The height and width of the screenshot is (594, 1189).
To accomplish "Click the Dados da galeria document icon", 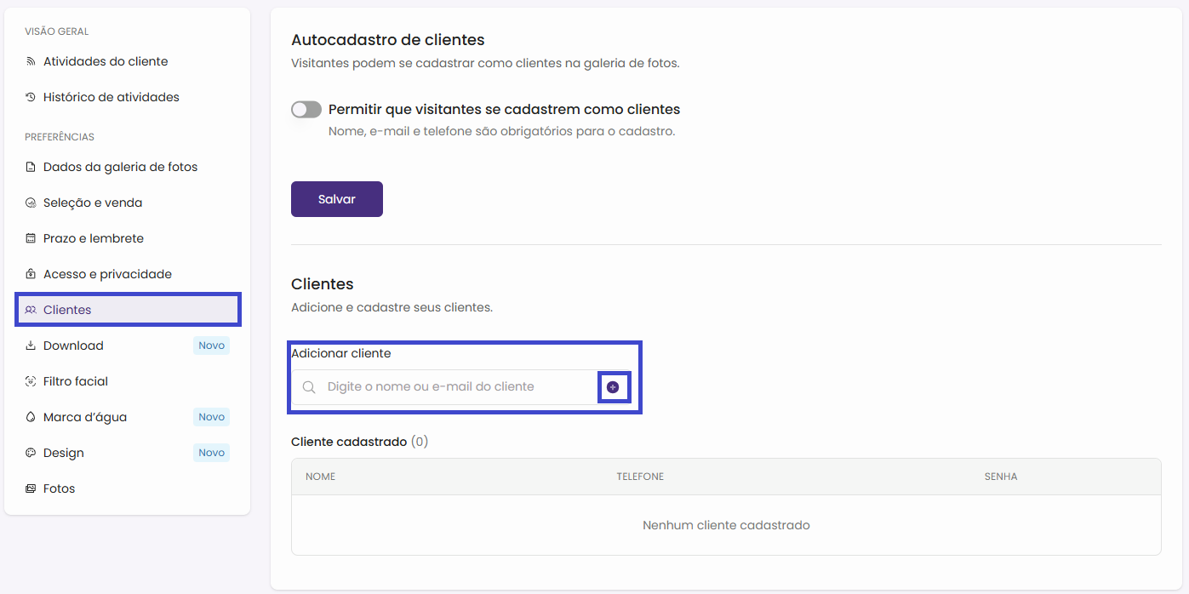I will coord(31,167).
